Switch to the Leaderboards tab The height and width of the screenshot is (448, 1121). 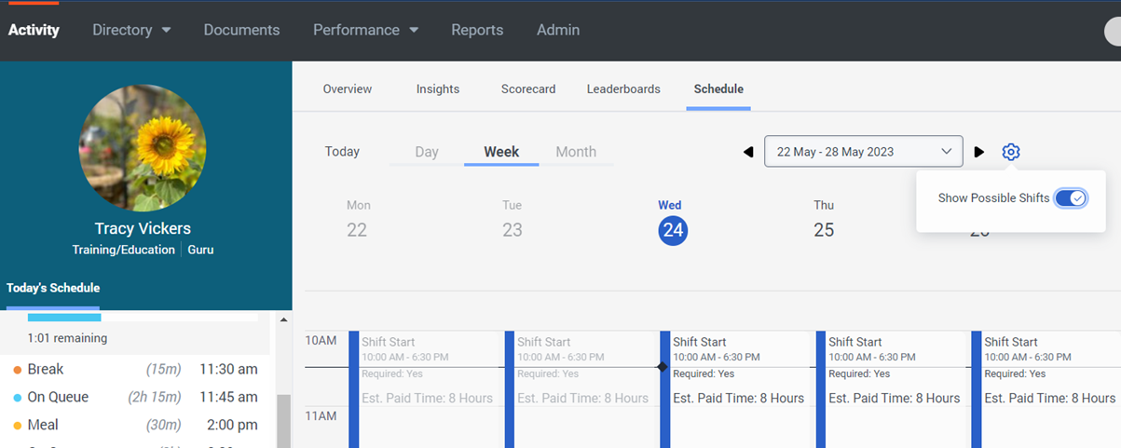coord(623,89)
